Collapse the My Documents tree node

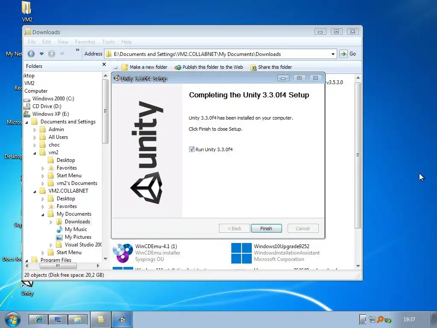click(x=43, y=214)
